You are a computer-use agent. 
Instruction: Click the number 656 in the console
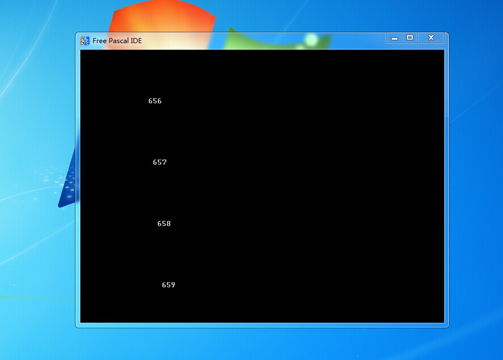click(x=155, y=101)
